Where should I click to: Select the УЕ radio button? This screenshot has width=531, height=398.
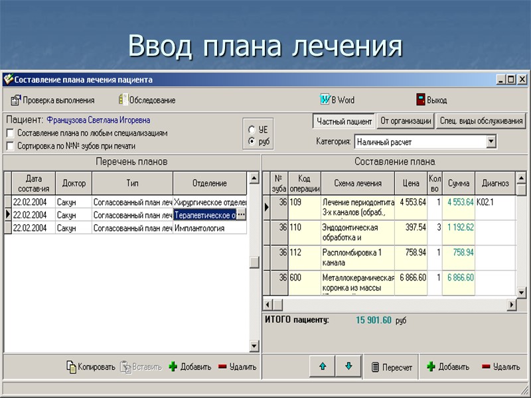252,130
